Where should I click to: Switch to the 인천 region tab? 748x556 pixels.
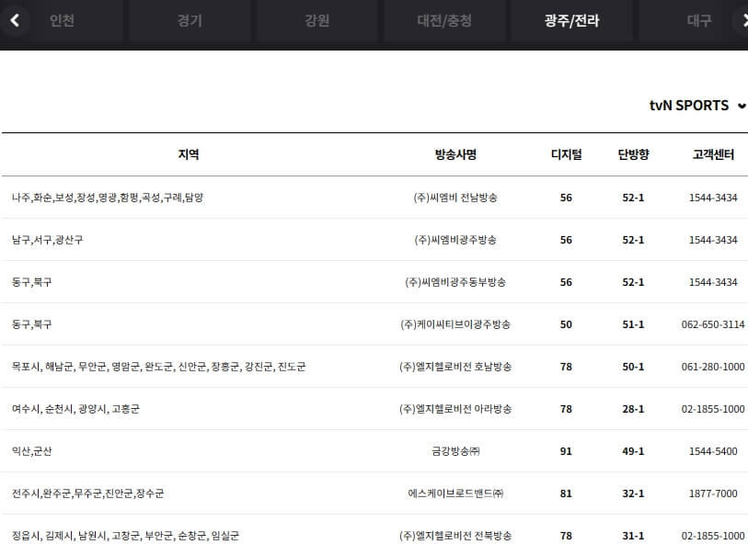pyautogui.click(x=62, y=20)
